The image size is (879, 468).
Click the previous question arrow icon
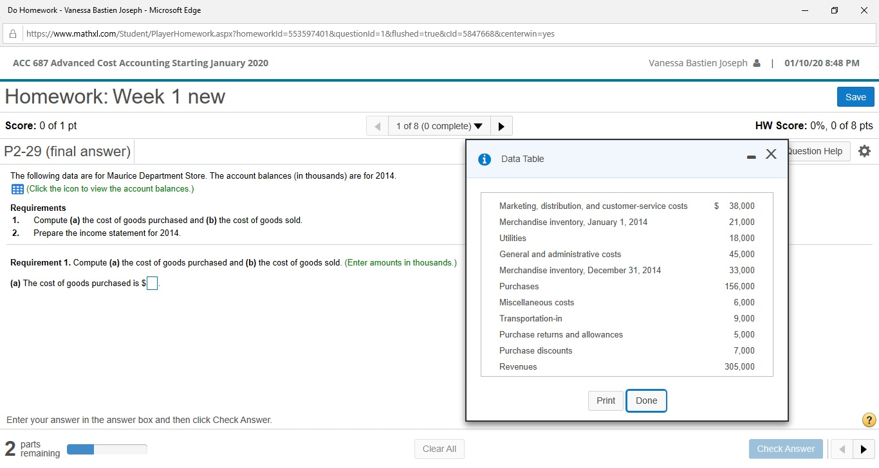[x=377, y=125]
